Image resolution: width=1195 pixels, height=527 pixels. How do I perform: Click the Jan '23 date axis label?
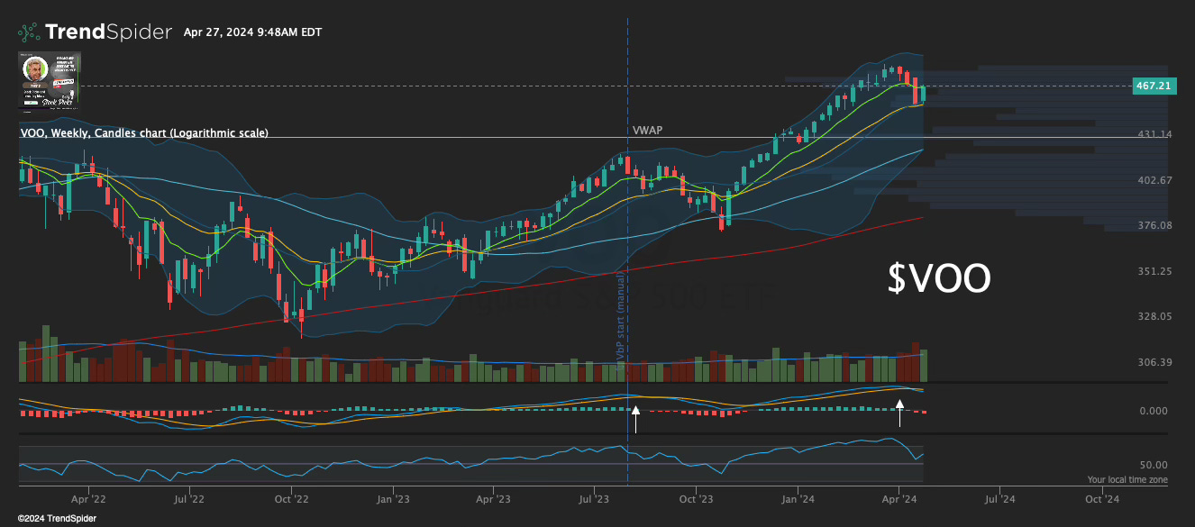(392, 497)
